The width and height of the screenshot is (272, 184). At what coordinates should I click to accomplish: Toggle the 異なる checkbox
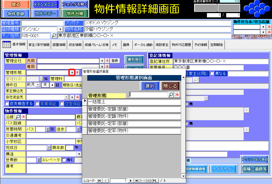(x=212, y=73)
